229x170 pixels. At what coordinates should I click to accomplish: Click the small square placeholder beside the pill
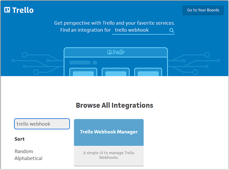(95, 63)
